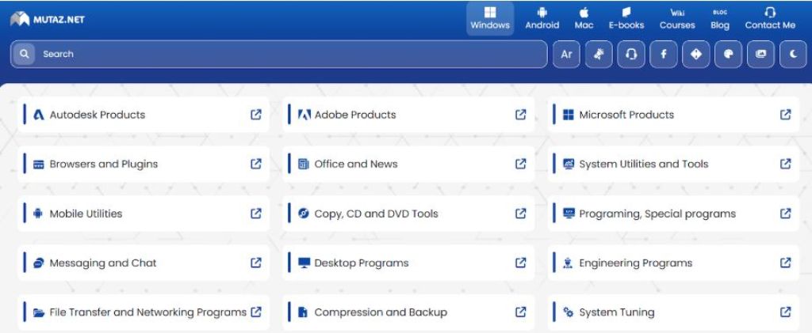Click the Mutaz.net logo

(48, 19)
